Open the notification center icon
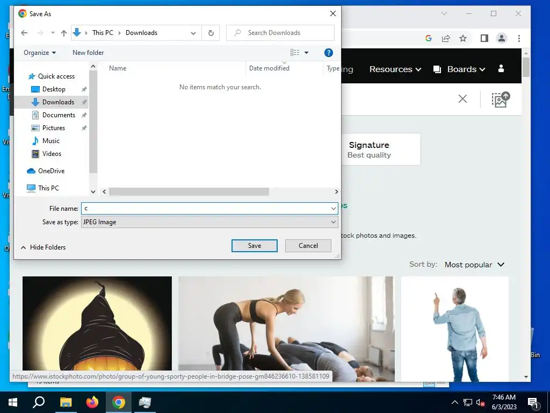This screenshot has width=550, height=413. click(533, 403)
